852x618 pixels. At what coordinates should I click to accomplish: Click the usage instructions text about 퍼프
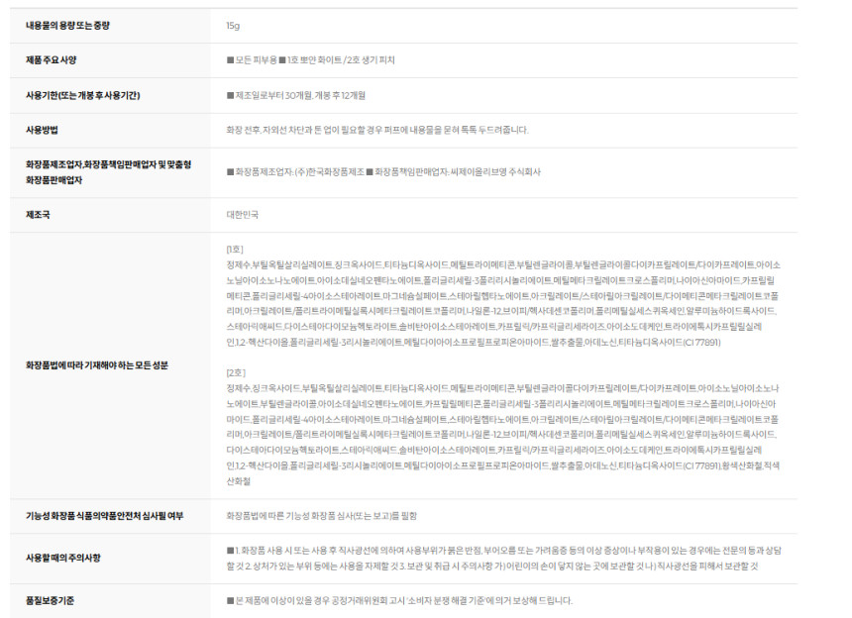[x=377, y=131]
